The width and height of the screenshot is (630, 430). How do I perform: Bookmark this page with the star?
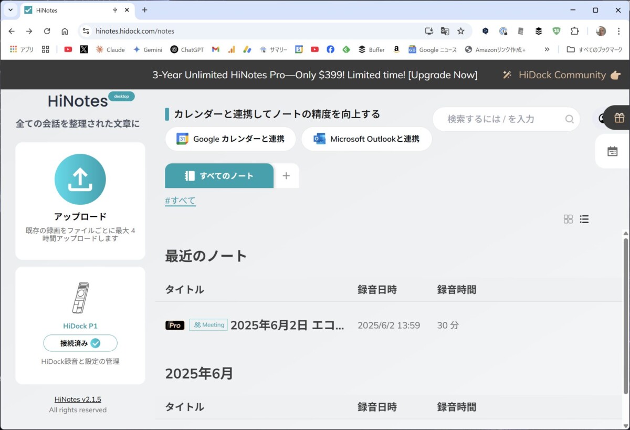coord(461,31)
